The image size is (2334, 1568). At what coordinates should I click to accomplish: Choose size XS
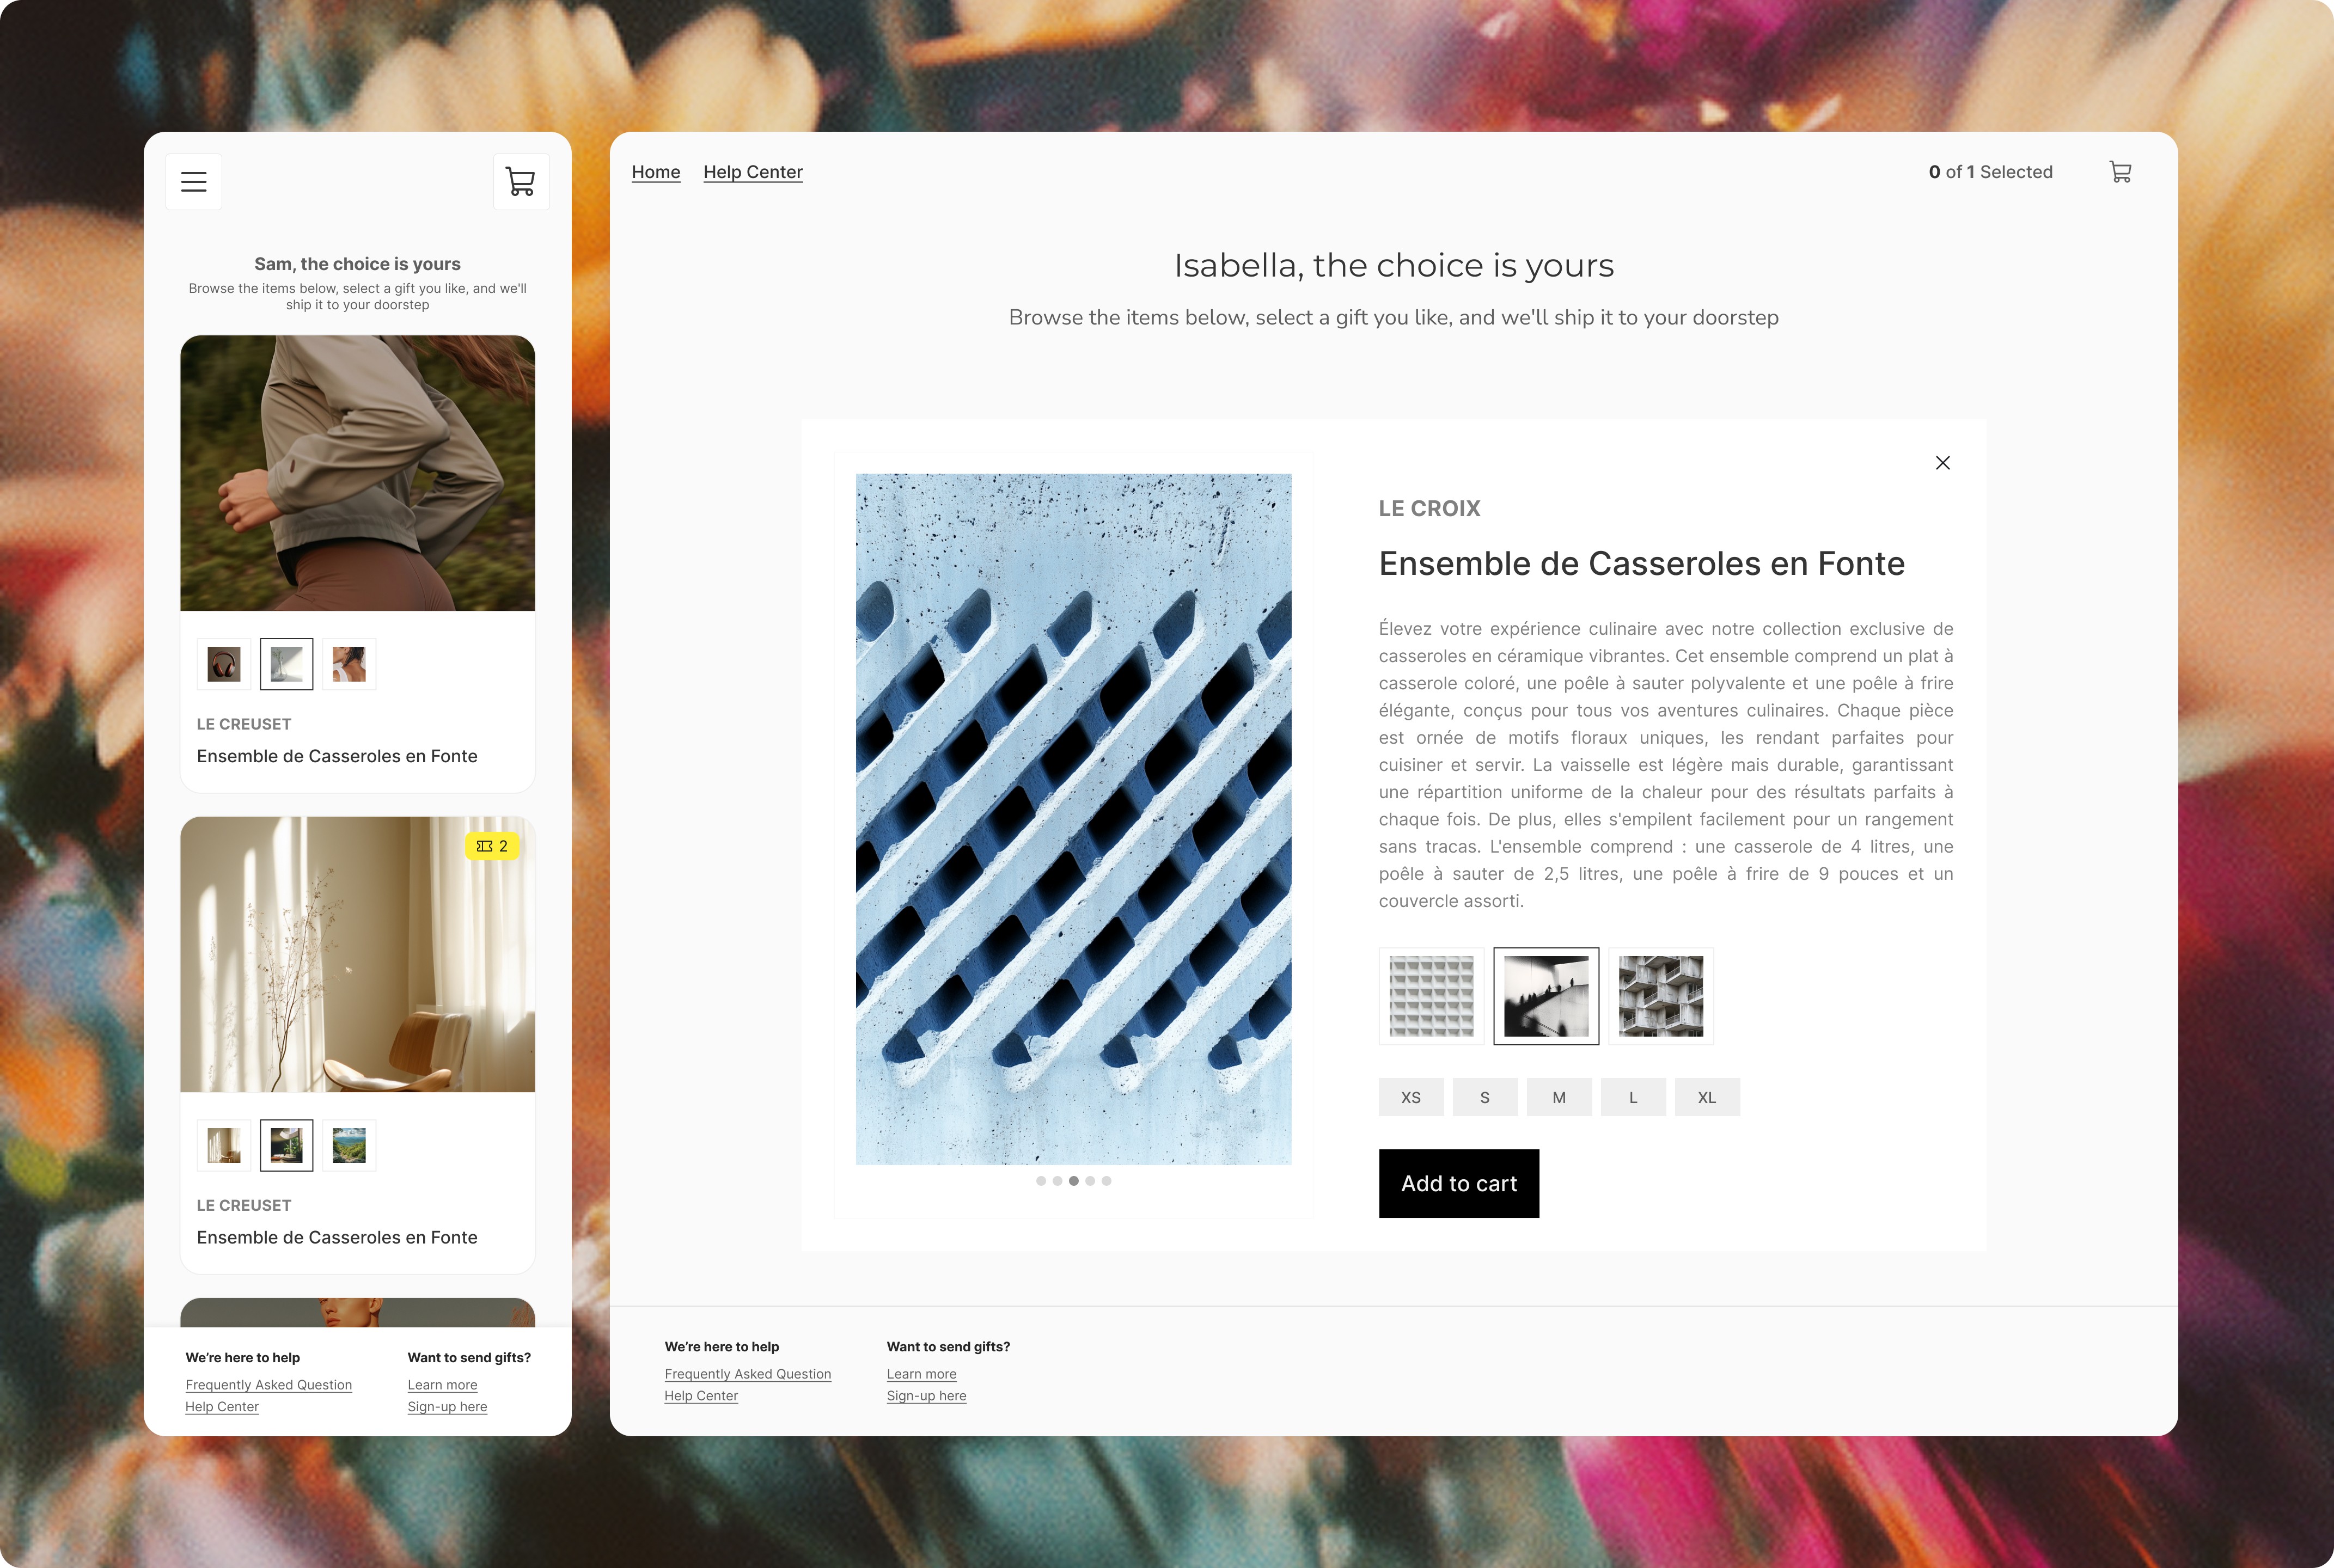coord(1411,1097)
